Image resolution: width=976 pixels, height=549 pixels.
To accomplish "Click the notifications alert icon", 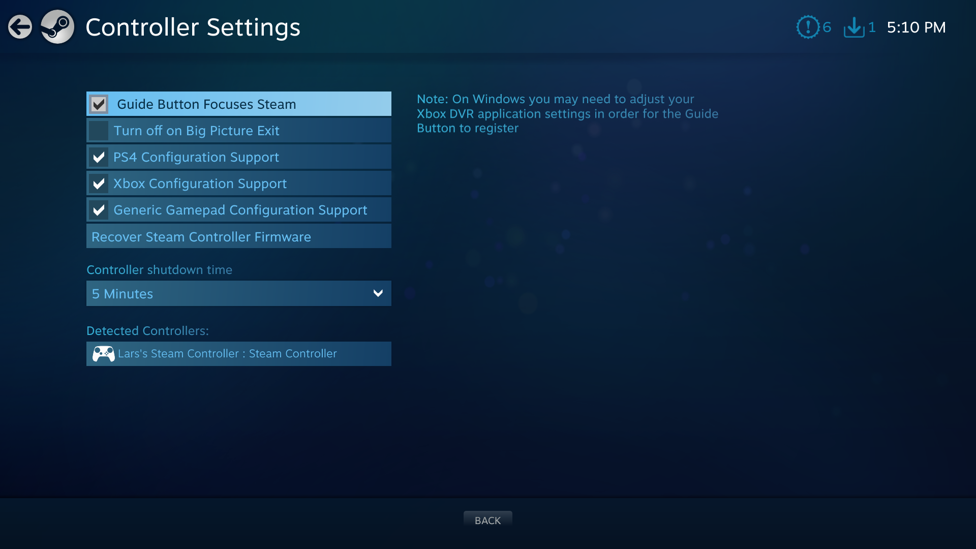I will point(806,27).
